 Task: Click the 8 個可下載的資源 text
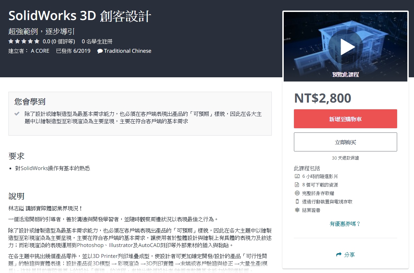[320, 185]
